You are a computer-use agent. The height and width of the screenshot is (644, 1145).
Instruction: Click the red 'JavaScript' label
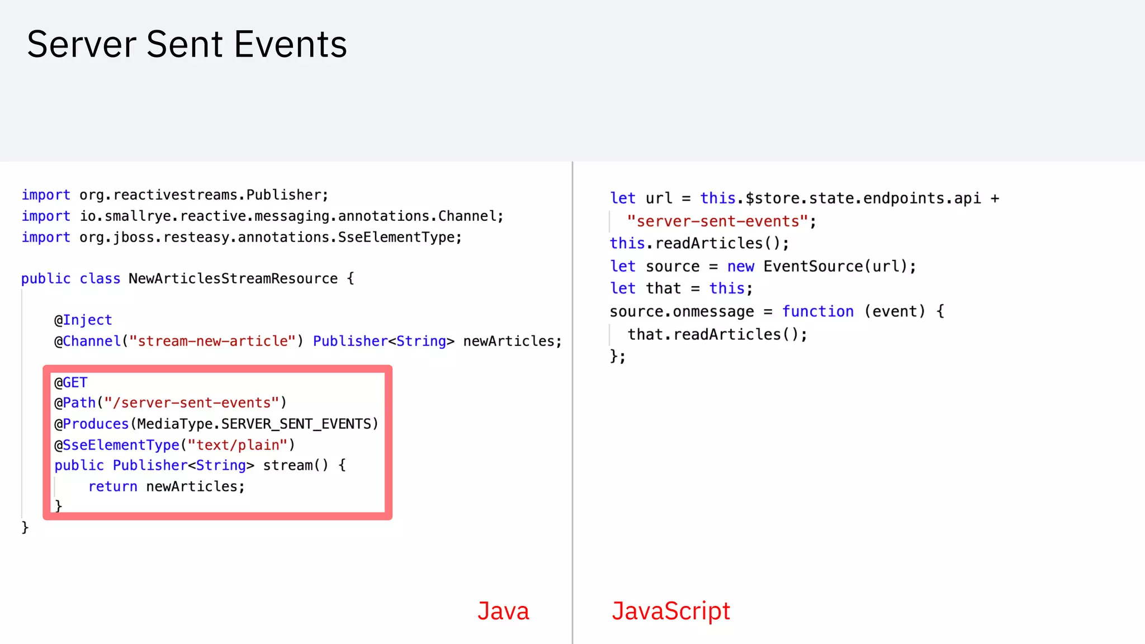671,611
